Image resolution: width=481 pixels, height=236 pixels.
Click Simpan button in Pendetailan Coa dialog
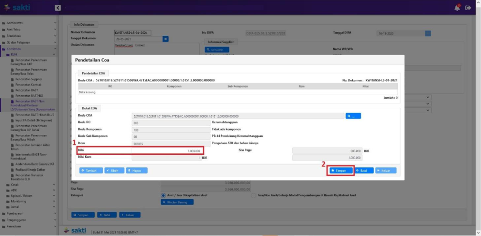click(340, 170)
